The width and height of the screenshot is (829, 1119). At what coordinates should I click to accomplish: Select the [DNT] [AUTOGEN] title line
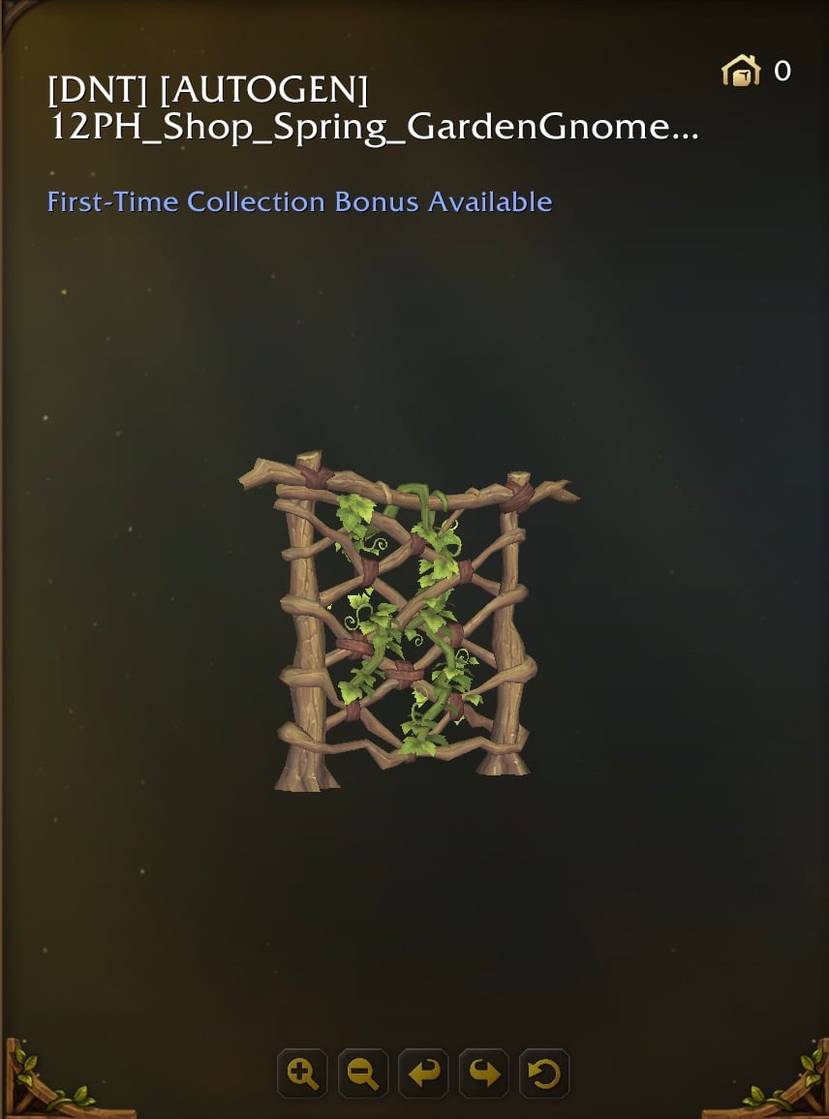(208, 90)
